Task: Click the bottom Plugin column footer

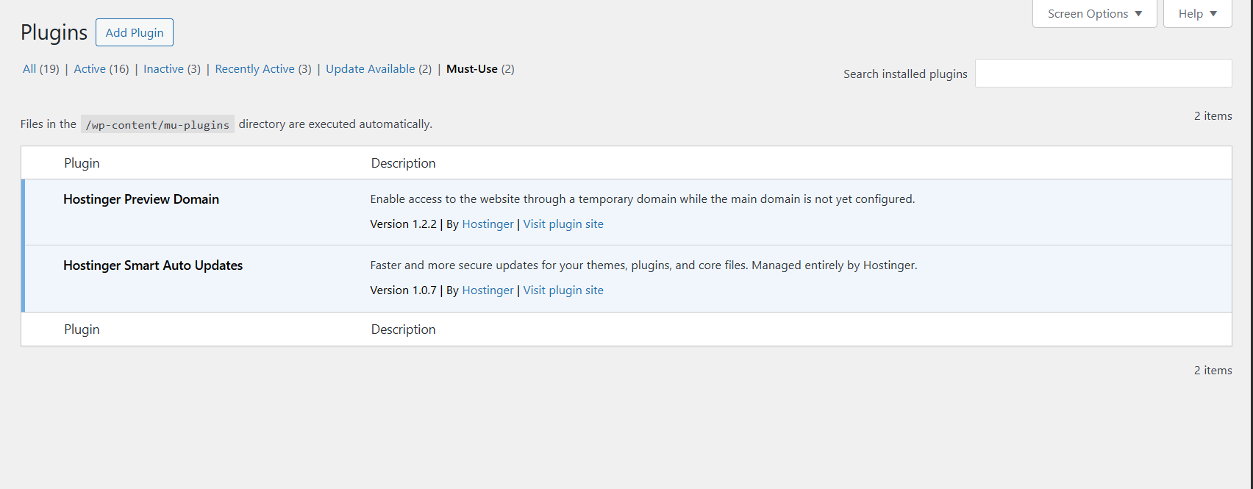Action: [x=82, y=329]
